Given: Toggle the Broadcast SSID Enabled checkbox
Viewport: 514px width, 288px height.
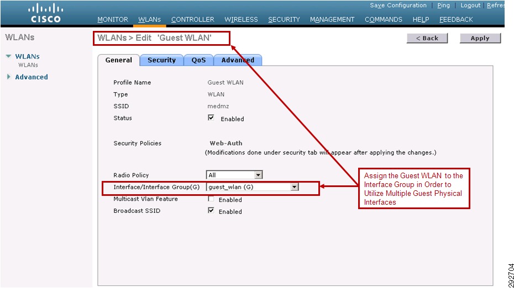Looking at the screenshot, I should pyautogui.click(x=211, y=210).
